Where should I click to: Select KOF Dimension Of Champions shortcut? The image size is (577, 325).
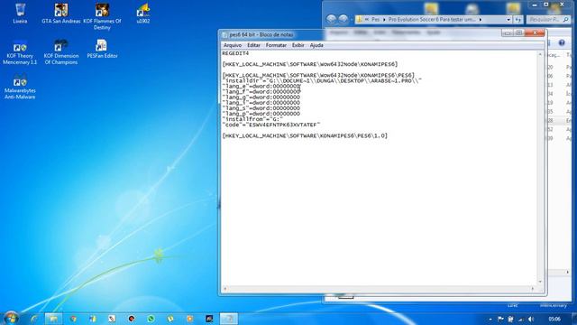(61, 51)
